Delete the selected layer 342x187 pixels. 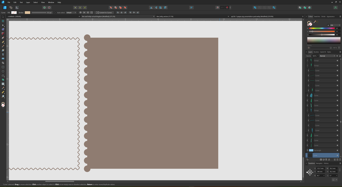[x=340, y=160]
